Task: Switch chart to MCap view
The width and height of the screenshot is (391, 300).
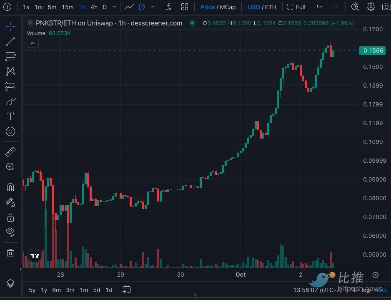Action: tap(228, 7)
